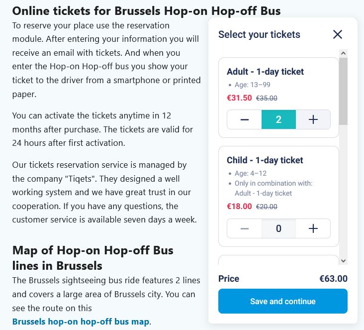Image resolution: width=364 pixels, height=330 pixels.
Task: Decrease Child 1-day ticket quantity
Action: pos(244,228)
